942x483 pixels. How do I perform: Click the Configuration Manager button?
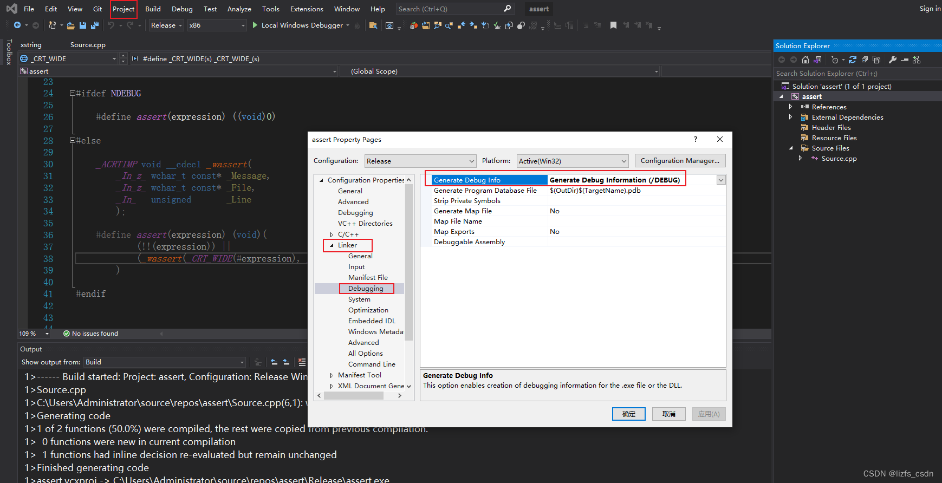[x=680, y=161]
